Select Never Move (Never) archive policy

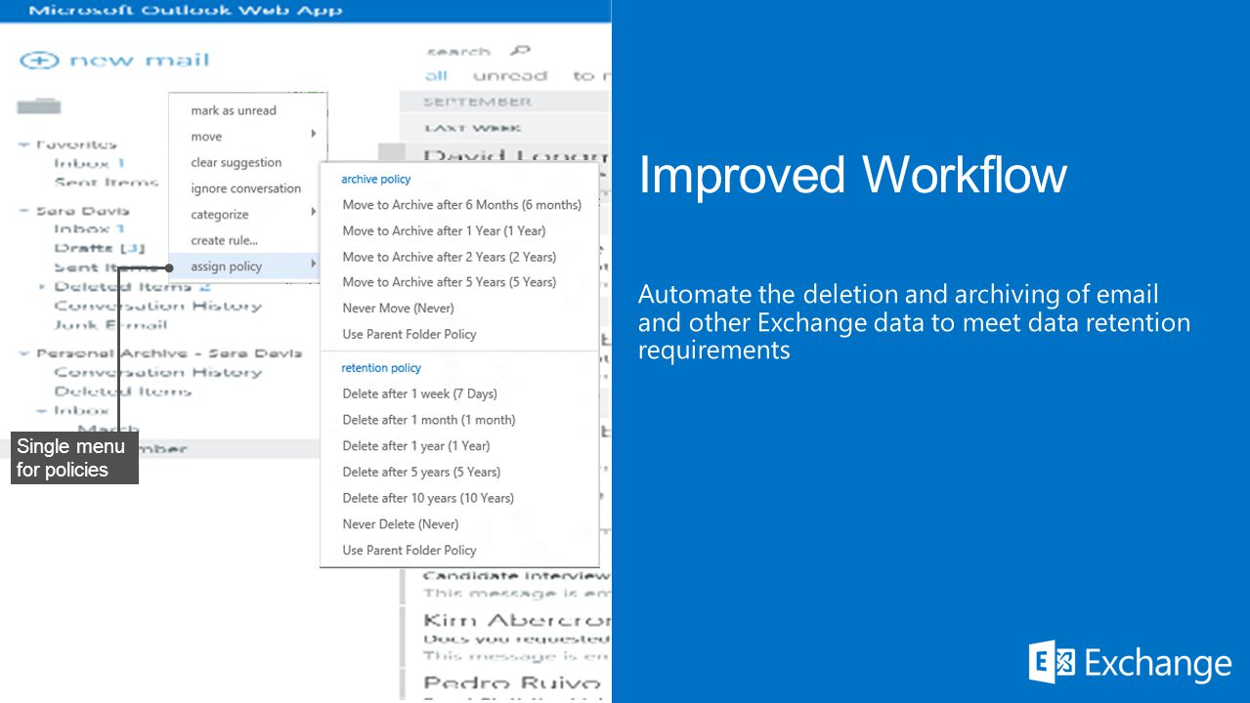point(399,309)
